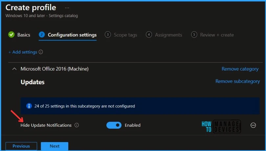Image resolution: width=266 pixels, height=151 pixels.
Task: Open the ellipsis menu beside Create profile
Action: [67, 8]
